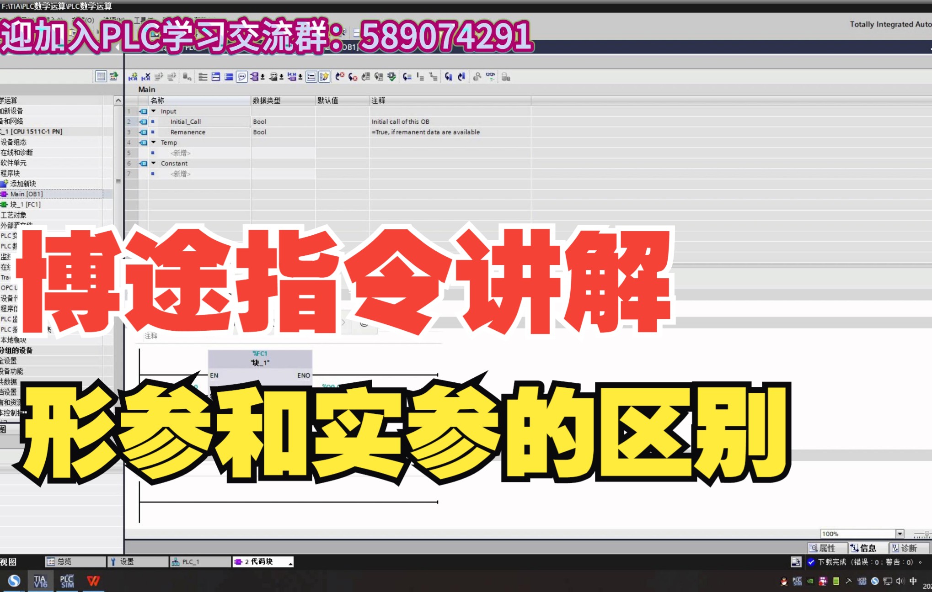Click the QQ penguin tray icon
Viewport: 932px width, 592px height.
tap(784, 581)
